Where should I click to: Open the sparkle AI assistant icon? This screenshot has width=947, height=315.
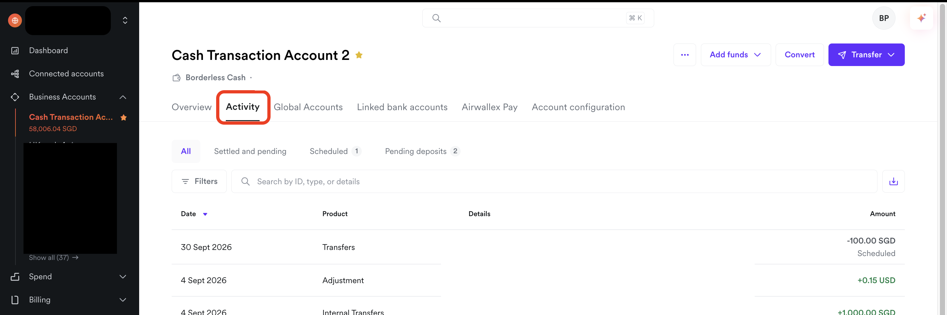(921, 18)
